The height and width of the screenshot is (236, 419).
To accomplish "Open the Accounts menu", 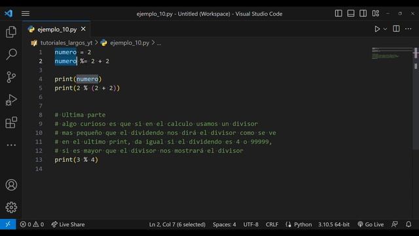I will (x=11, y=185).
